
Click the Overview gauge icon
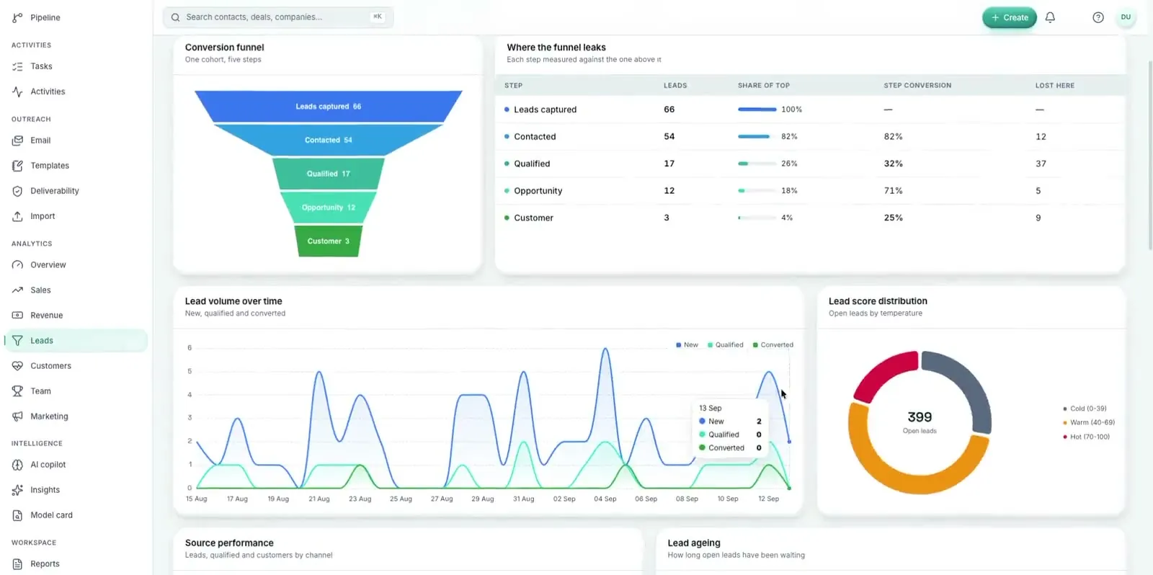point(17,265)
